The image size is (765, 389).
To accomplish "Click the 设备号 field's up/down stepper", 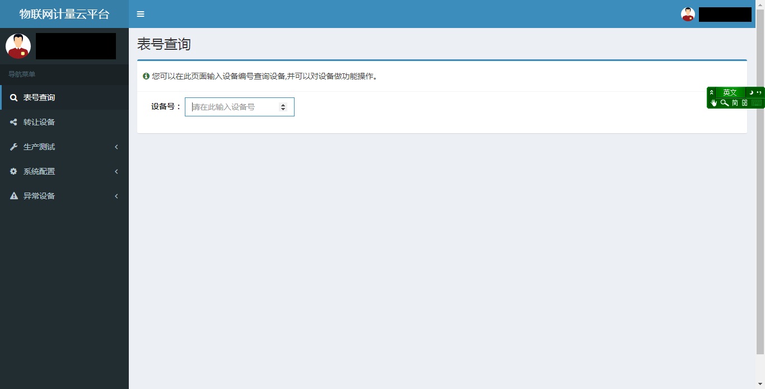I will pyautogui.click(x=283, y=107).
